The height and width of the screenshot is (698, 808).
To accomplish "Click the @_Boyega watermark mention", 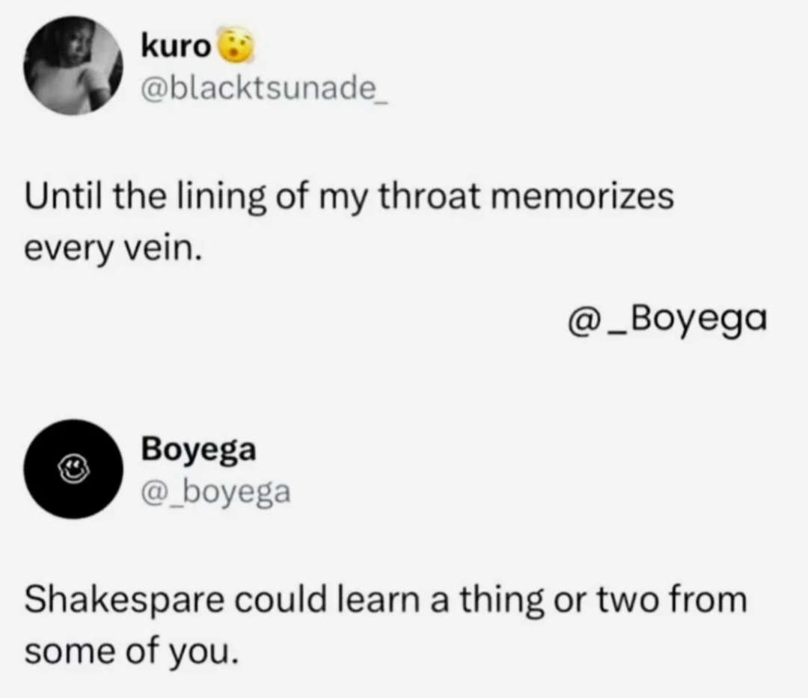I will (667, 322).
